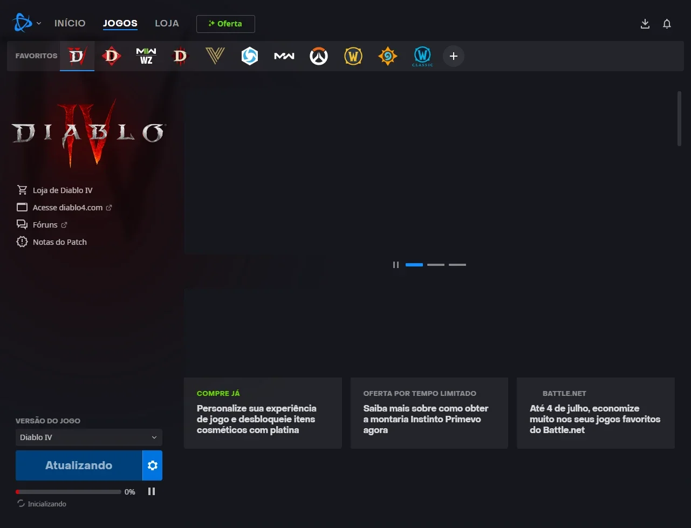Open the LOJA tab
The height and width of the screenshot is (528, 691).
point(167,23)
